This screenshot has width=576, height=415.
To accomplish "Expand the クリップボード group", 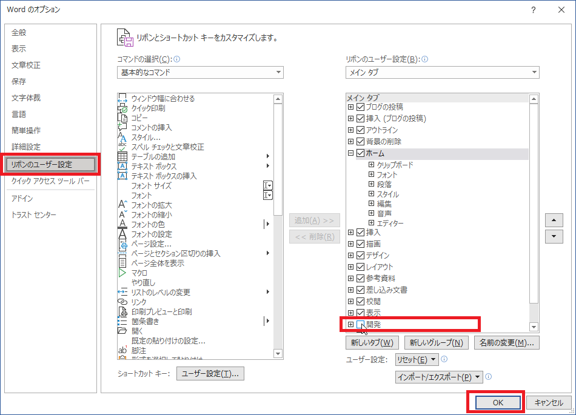I will [x=372, y=165].
